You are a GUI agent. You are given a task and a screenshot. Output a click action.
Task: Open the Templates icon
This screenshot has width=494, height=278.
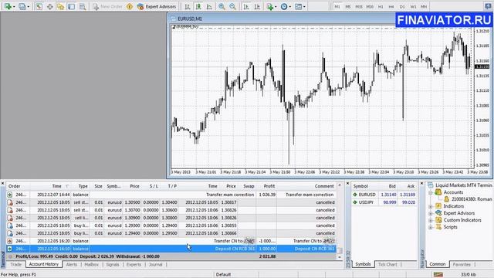pyautogui.click(x=298, y=6)
